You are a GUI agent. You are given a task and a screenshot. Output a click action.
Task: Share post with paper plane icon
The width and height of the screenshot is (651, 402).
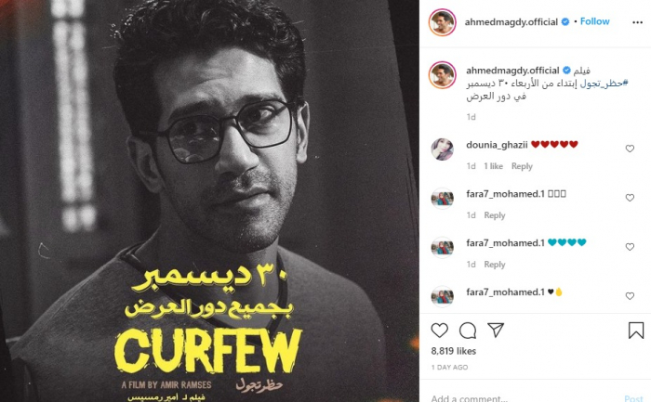tap(496, 330)
